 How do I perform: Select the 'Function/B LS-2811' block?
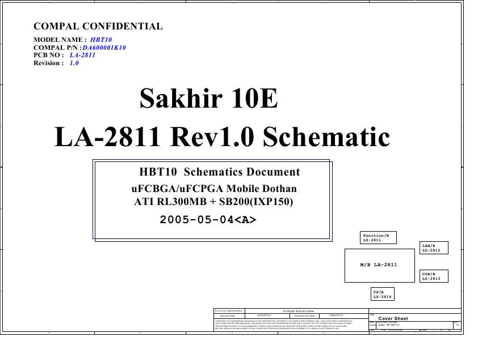click(x=378, y=237)
